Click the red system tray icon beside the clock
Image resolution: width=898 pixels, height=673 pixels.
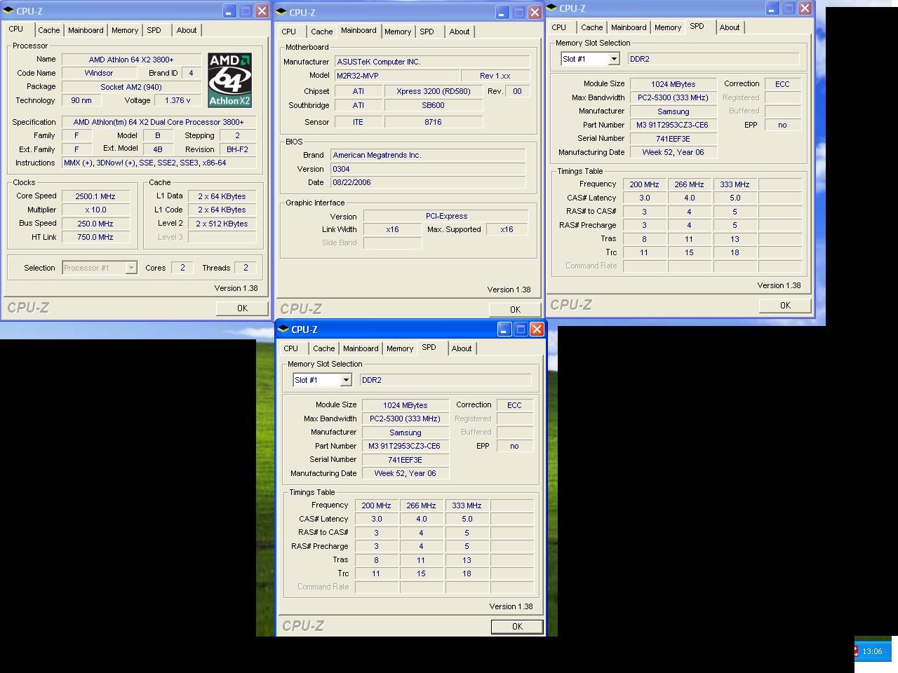pyautogui.click(x=856, y=651)
